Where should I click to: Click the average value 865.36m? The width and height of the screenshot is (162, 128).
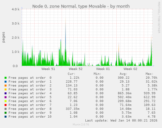click(125, 93)
